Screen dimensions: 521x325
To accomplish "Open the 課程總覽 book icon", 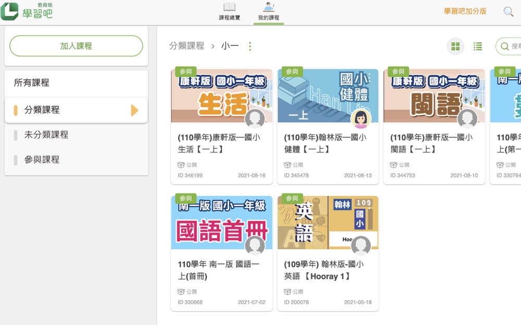I will coord(229,7).
